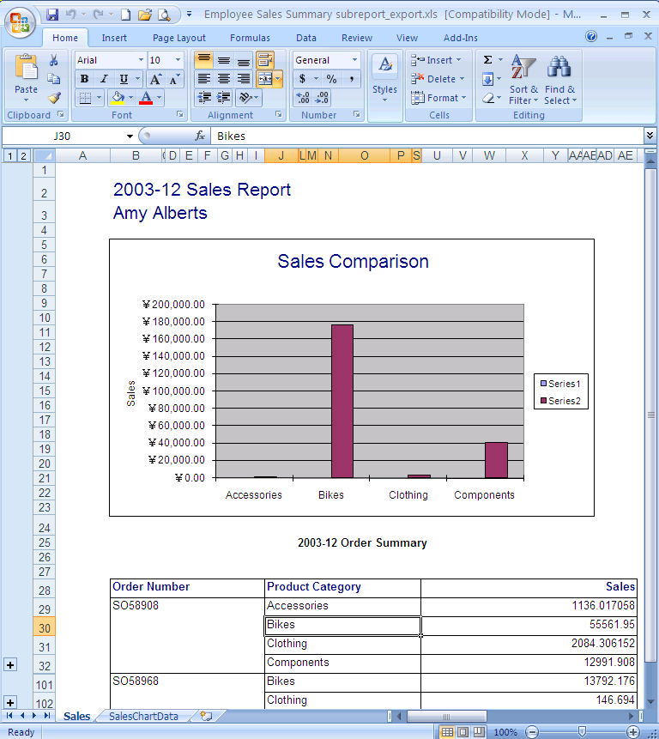
Task: Apply percent style format
Action: 331,79
